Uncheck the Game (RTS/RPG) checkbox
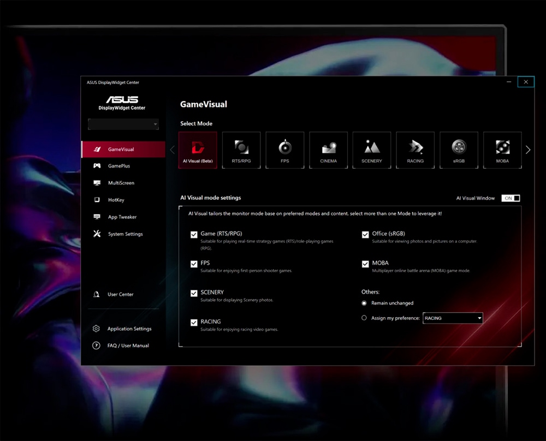The image size is (546, 441). pyautogui.click(x=194, y=235)
